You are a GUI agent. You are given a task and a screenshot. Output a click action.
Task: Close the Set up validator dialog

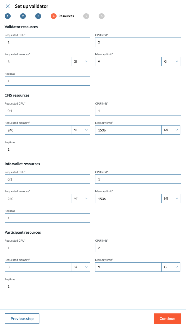pos(8,6)
